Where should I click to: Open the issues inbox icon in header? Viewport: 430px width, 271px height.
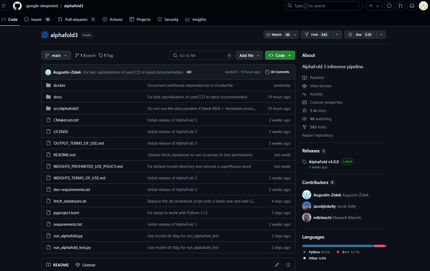(389, 6)
